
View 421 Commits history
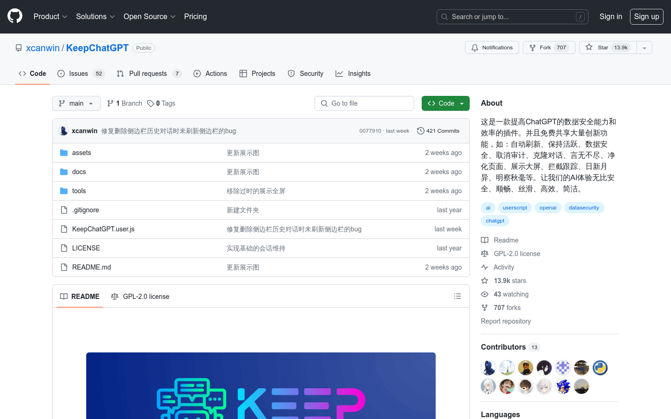coord(438,131)
